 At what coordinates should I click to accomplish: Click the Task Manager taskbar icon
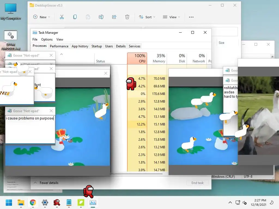(93, 202)
